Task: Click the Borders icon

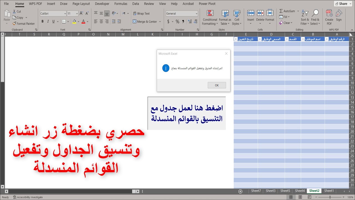Action: point(64,21)
